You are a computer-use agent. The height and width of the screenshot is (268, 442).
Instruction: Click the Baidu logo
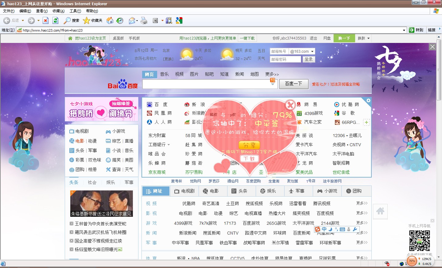click(x=123, y=84)
